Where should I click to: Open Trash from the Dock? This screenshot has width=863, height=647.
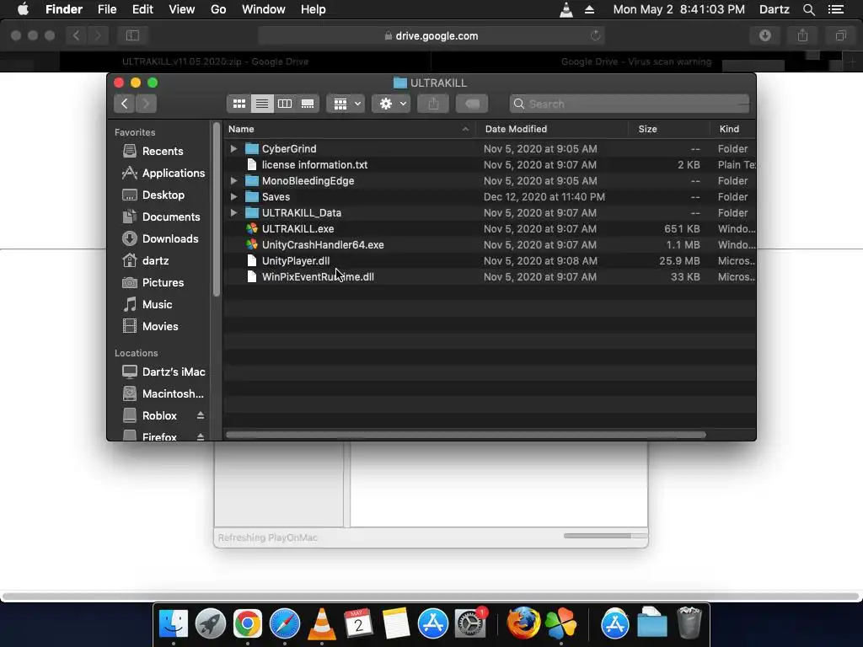[689, 623]
